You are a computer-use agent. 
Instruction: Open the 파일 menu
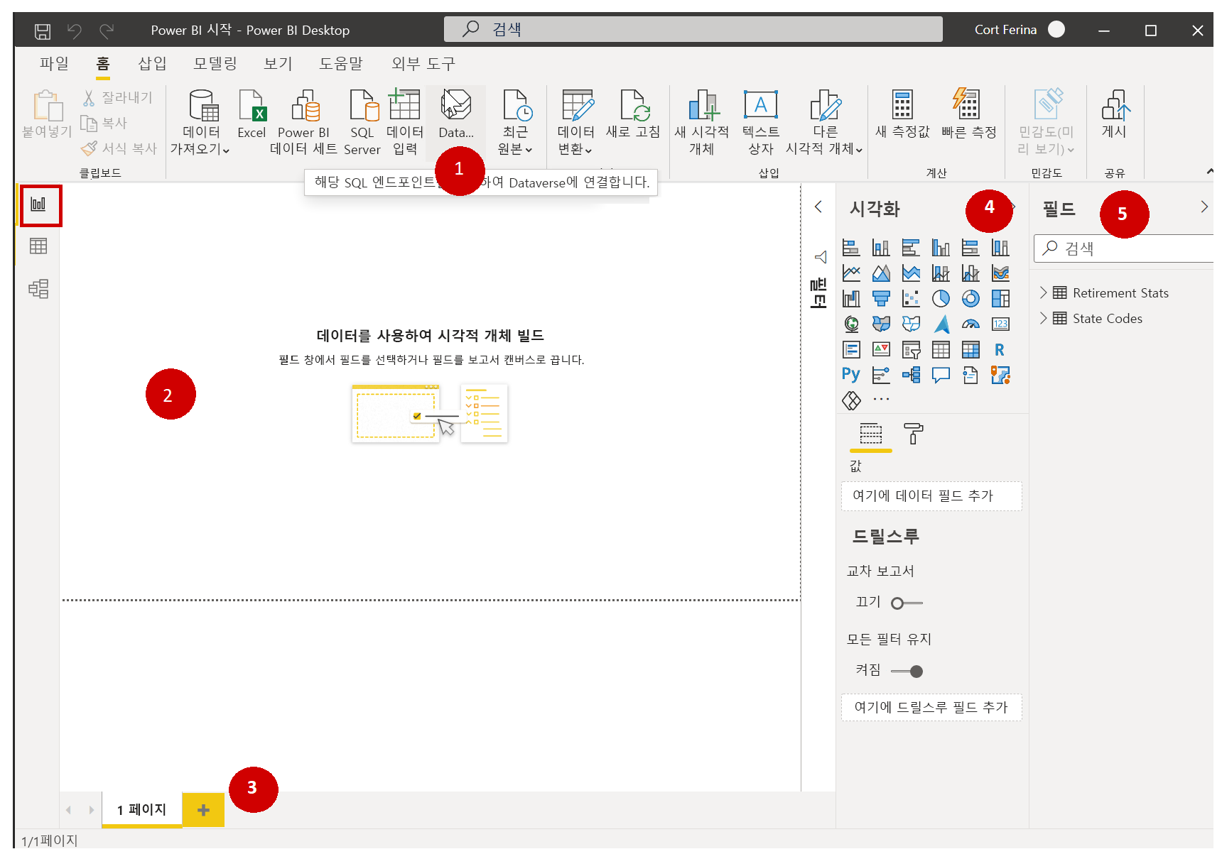(x=54, y=63)
